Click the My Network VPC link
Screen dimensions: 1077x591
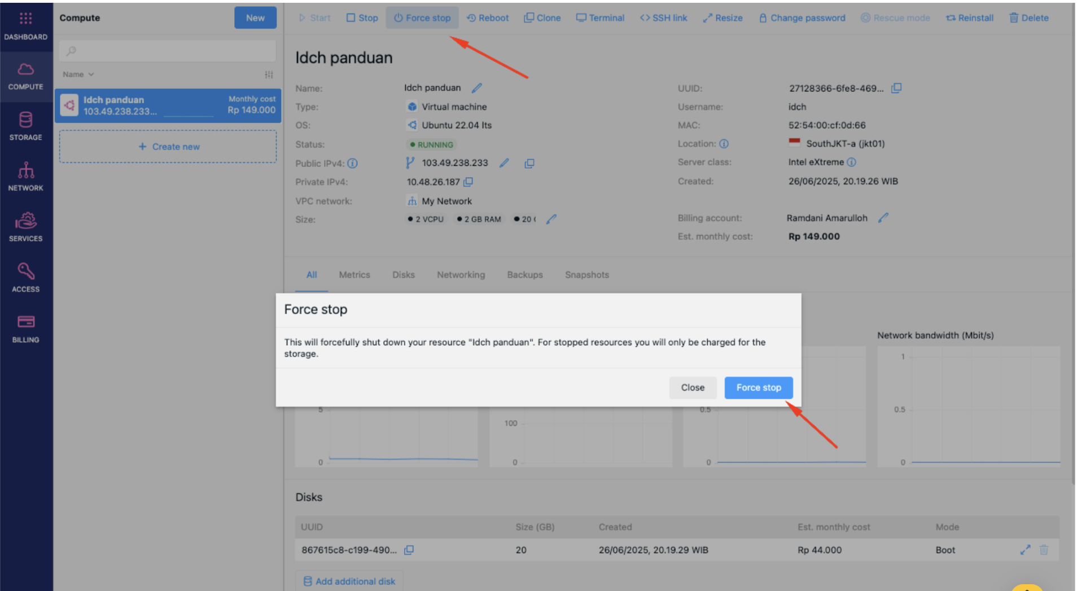pyautogui.click(x=446, y=201)
